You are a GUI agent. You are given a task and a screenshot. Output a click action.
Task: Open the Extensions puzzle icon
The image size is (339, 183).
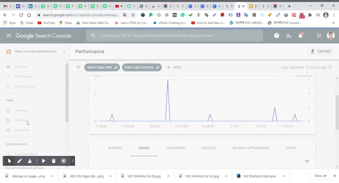point(310,15)
